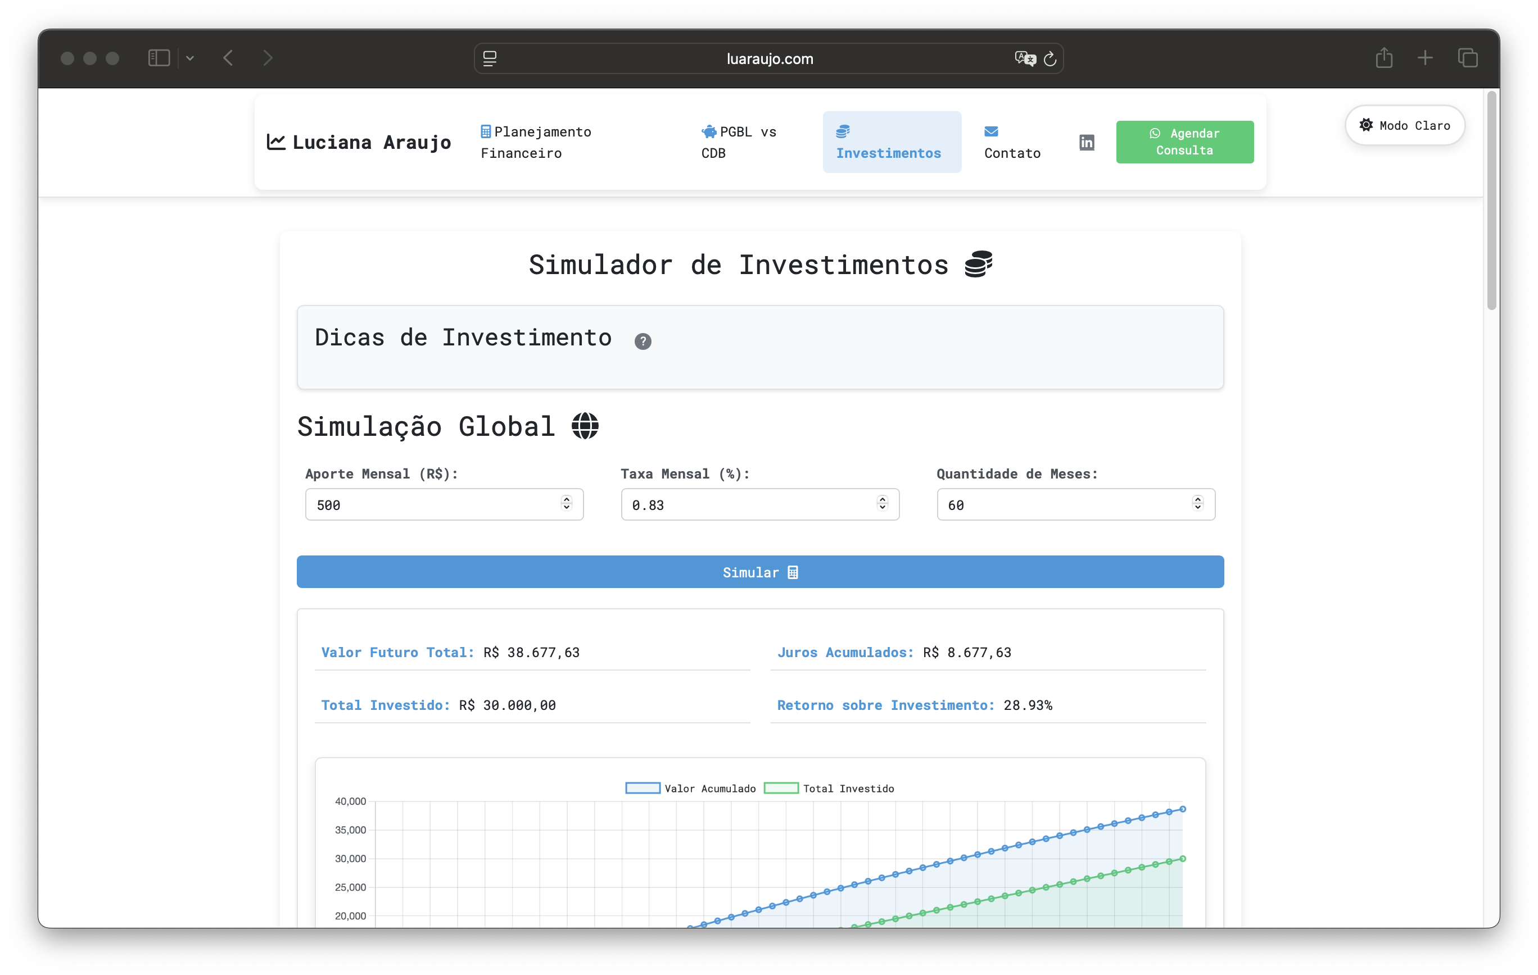
Task: Open the Contato menu item
Action: 1012,142
